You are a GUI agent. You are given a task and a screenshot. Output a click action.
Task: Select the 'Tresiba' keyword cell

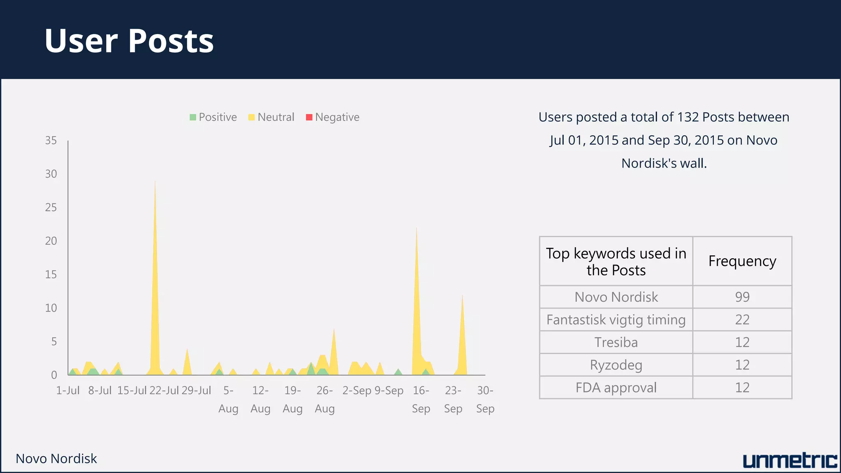coord(616,342)
